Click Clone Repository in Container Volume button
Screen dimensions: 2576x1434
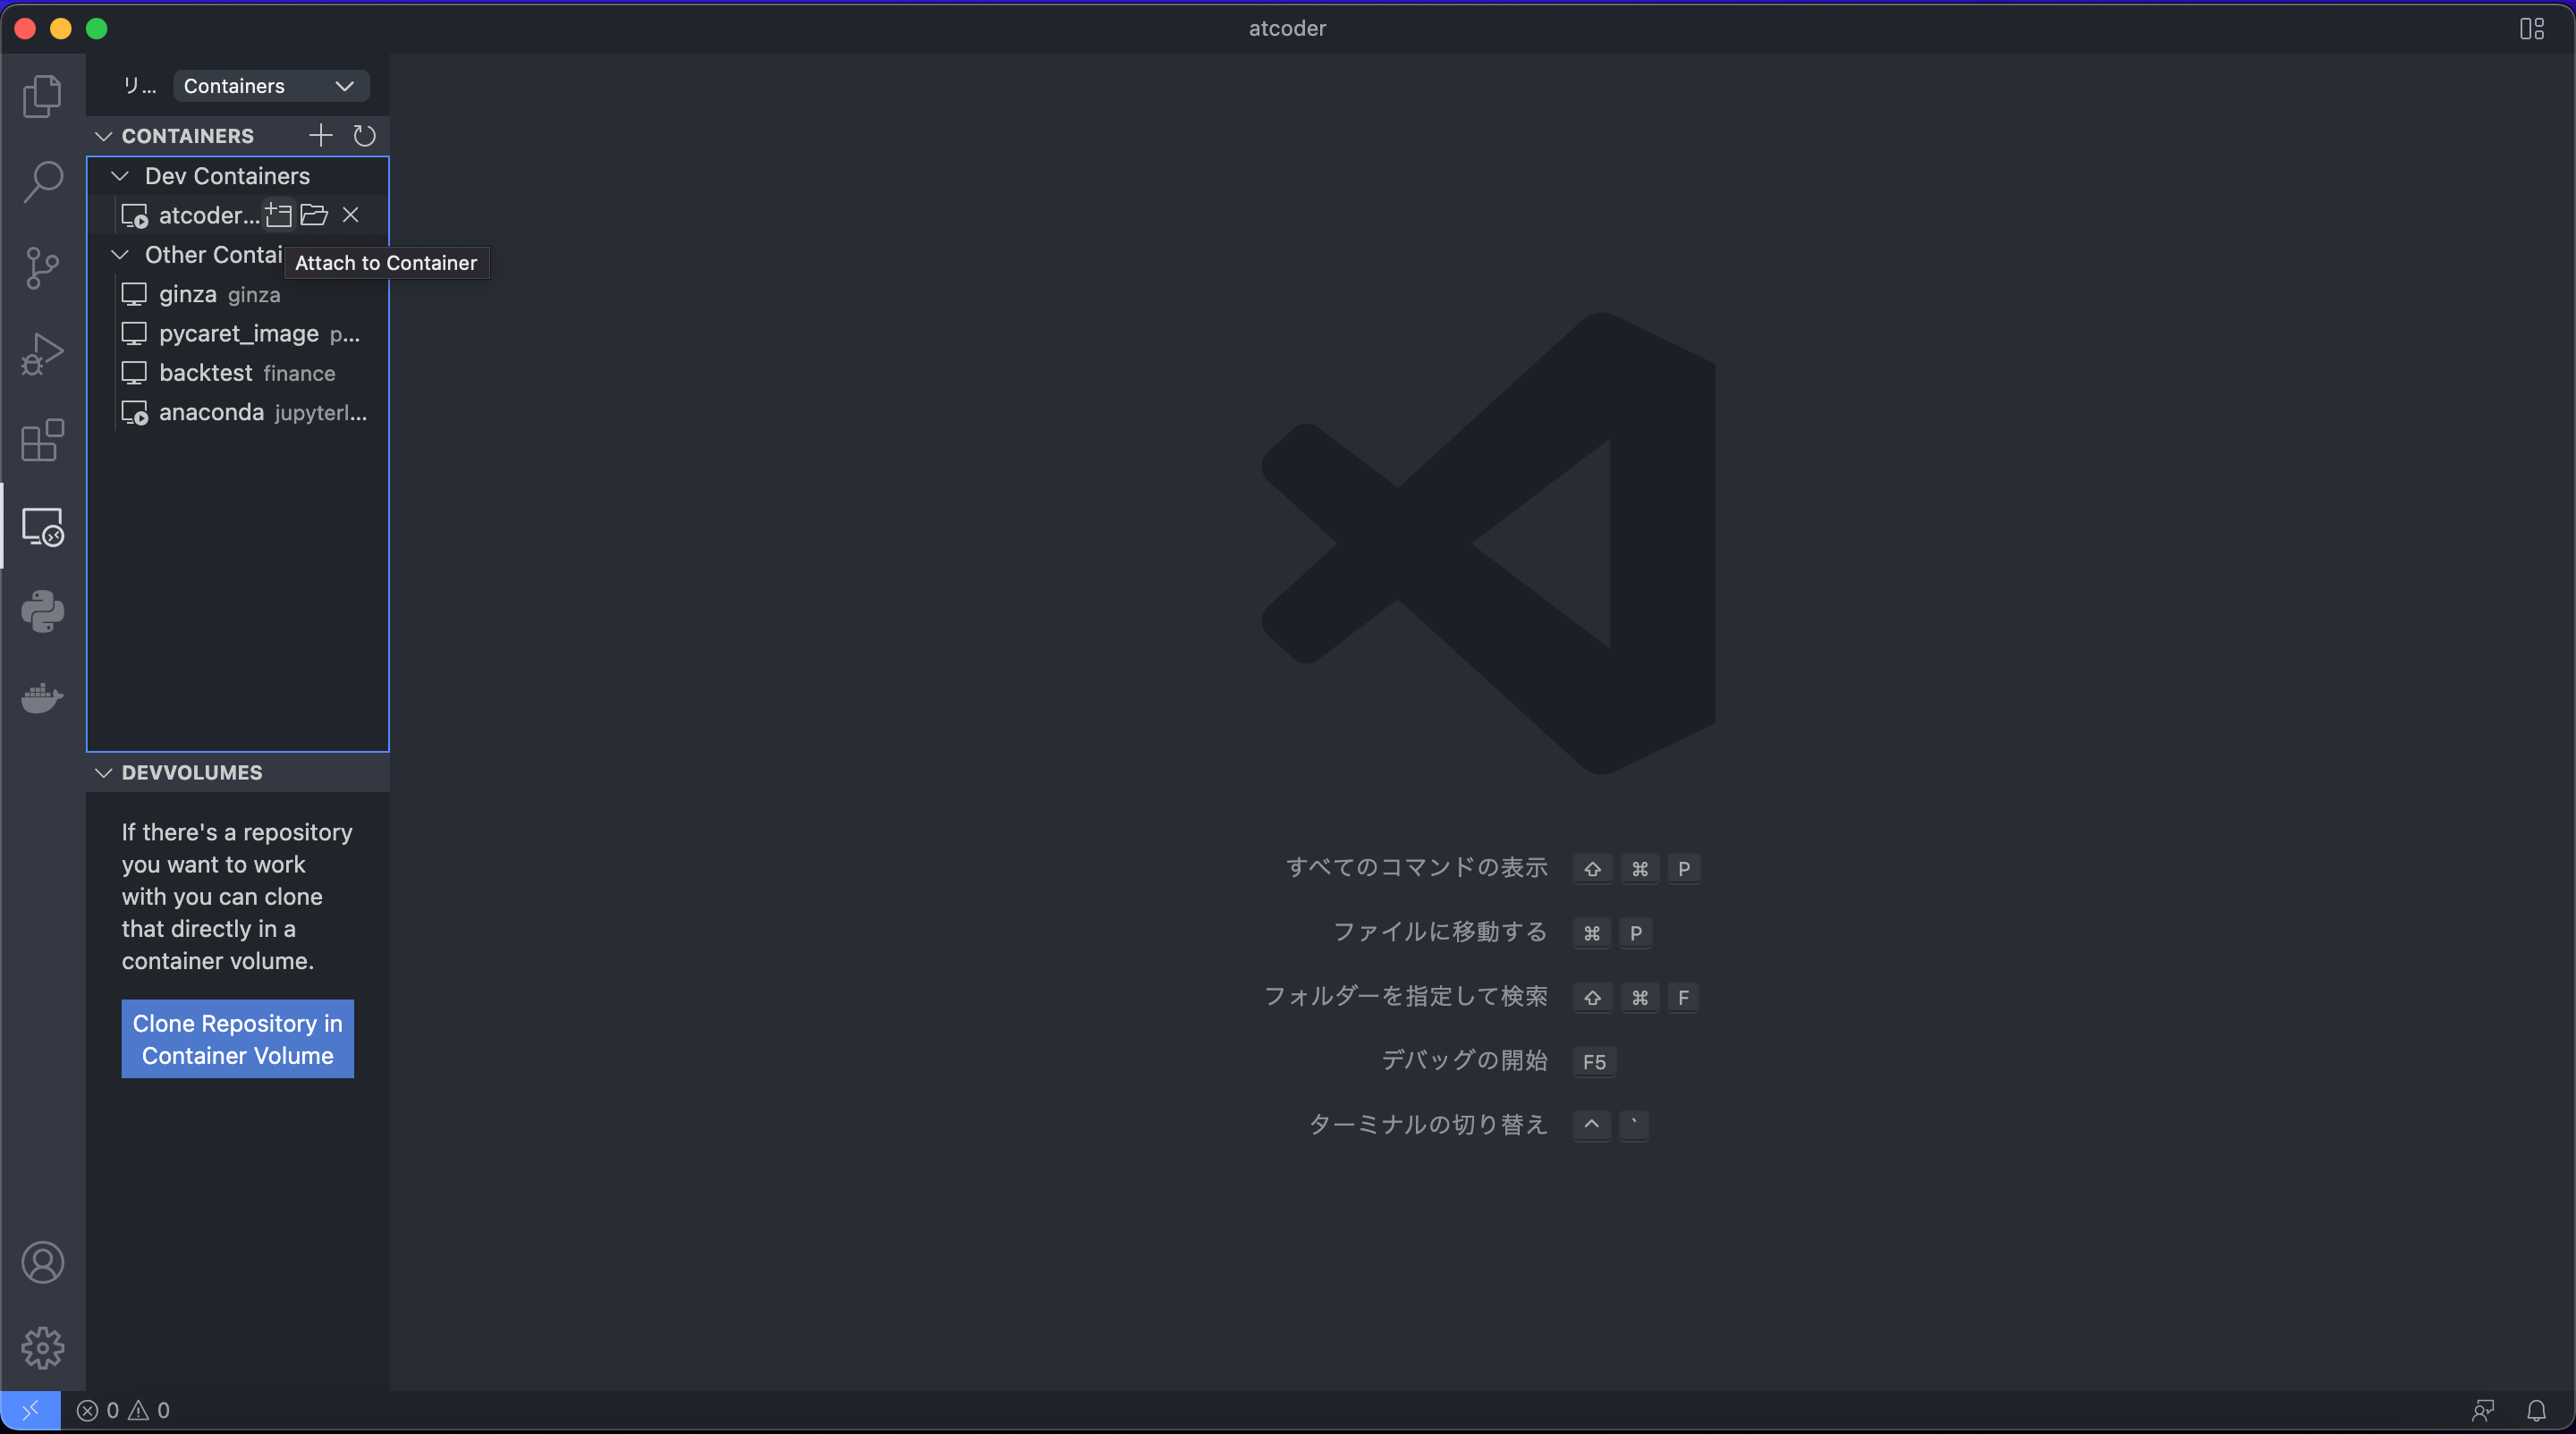tap(237, 1039)
